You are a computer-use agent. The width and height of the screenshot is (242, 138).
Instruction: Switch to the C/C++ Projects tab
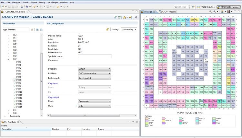click(167, 12)
